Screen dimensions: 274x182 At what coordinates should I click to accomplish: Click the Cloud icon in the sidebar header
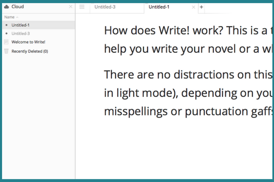point(6,7)
